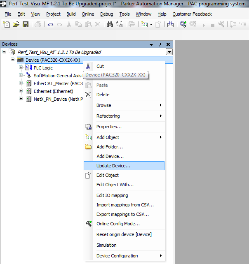Expand the SoftMotion General Axis node
The image size is (249, 264).
point(21,75)
